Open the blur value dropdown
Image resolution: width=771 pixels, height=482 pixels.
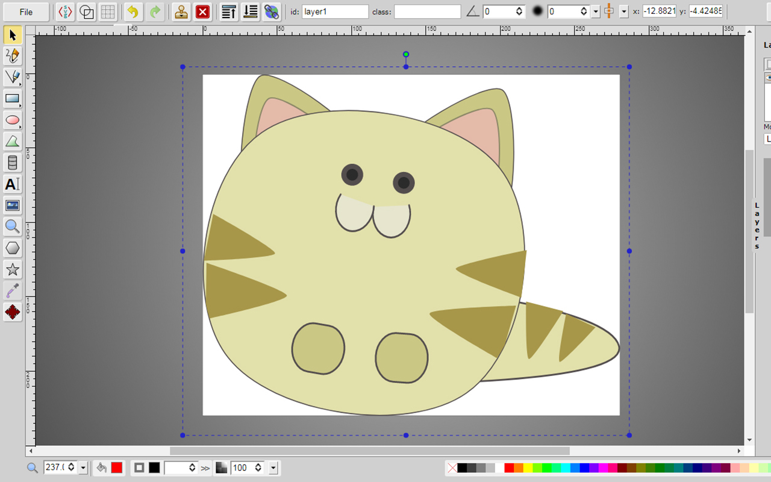[x=596, y=11]
